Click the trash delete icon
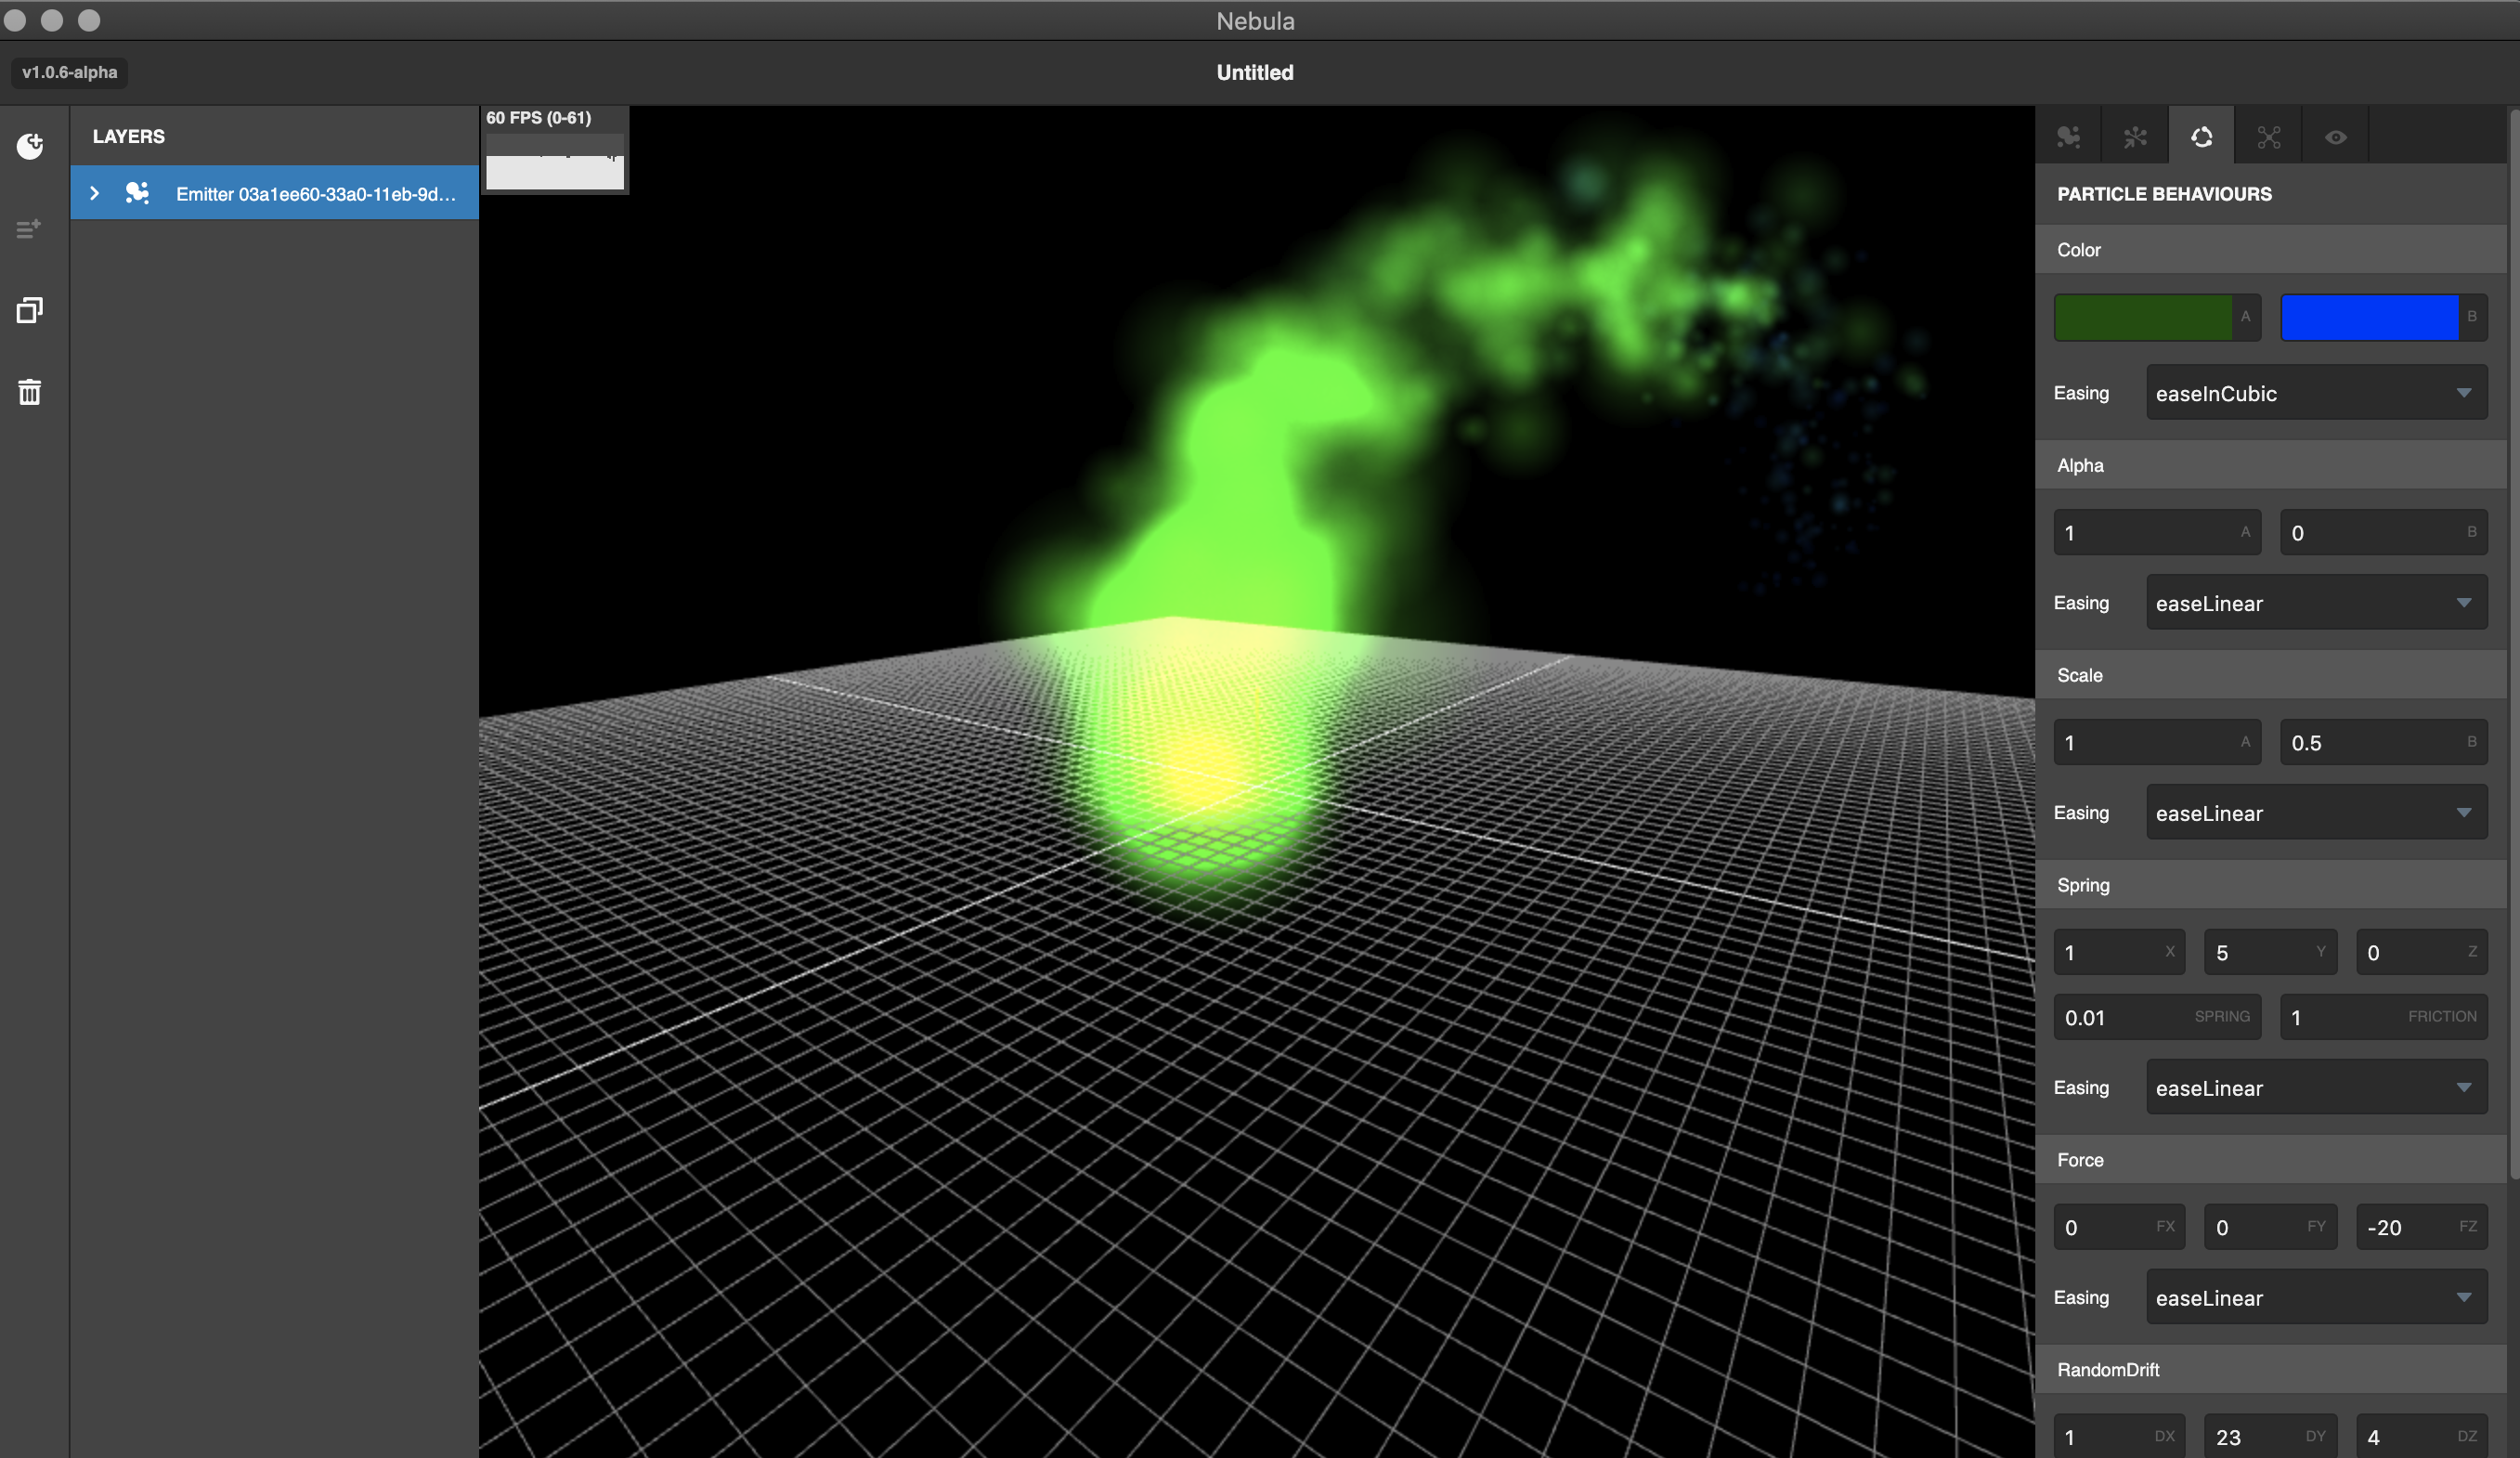2520x1458 pixels. (29, 392)
